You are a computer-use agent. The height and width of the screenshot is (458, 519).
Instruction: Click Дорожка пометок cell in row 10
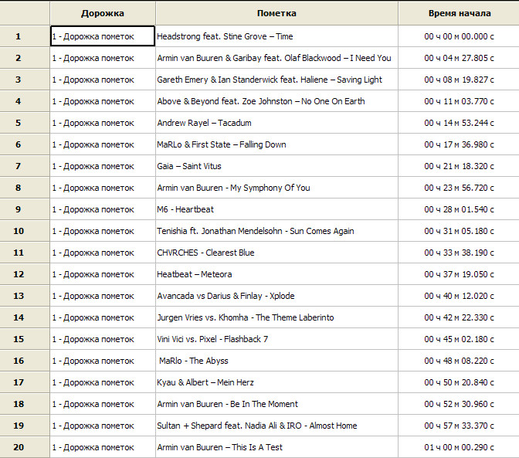103,231
